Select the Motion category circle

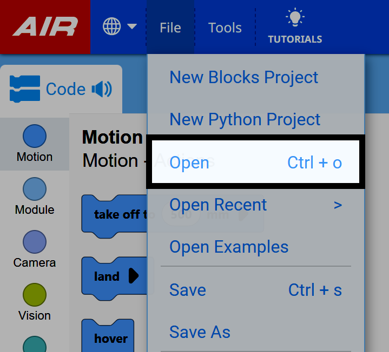pyautogui.click(x=35, y=136)
